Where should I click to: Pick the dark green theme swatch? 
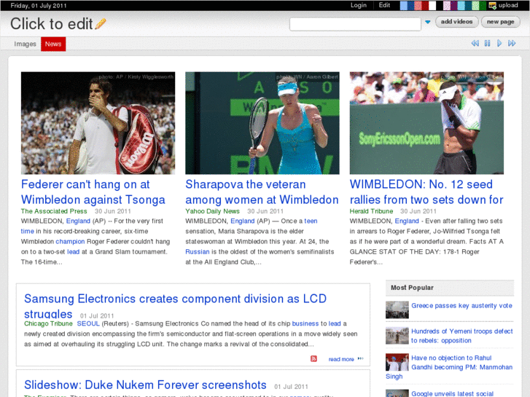coord(483,5)
